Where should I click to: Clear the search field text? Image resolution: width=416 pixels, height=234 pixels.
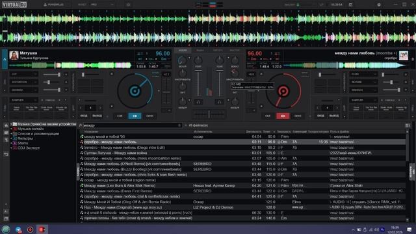point(179,125)
